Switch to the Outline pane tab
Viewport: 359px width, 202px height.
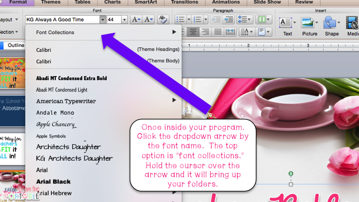[x=15, y=45]
